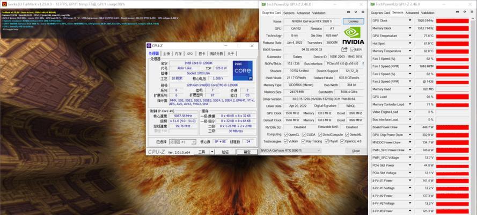Toggle the DirectML checkbox
This screenshot has height=215, width=477.
pyautogui.click(x=347, y=134)
